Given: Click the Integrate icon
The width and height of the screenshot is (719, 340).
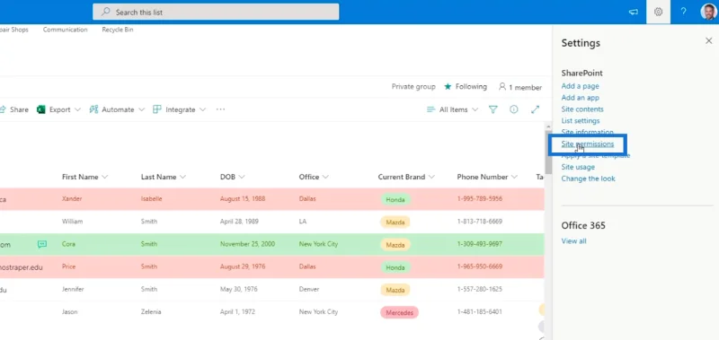Looking at the screenshot, I should 157,109.
